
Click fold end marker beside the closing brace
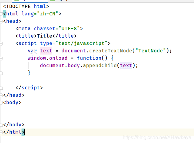[x=1, y=73]
